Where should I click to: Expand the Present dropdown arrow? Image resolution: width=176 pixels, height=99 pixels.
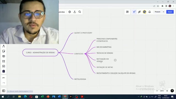[163, 12]
